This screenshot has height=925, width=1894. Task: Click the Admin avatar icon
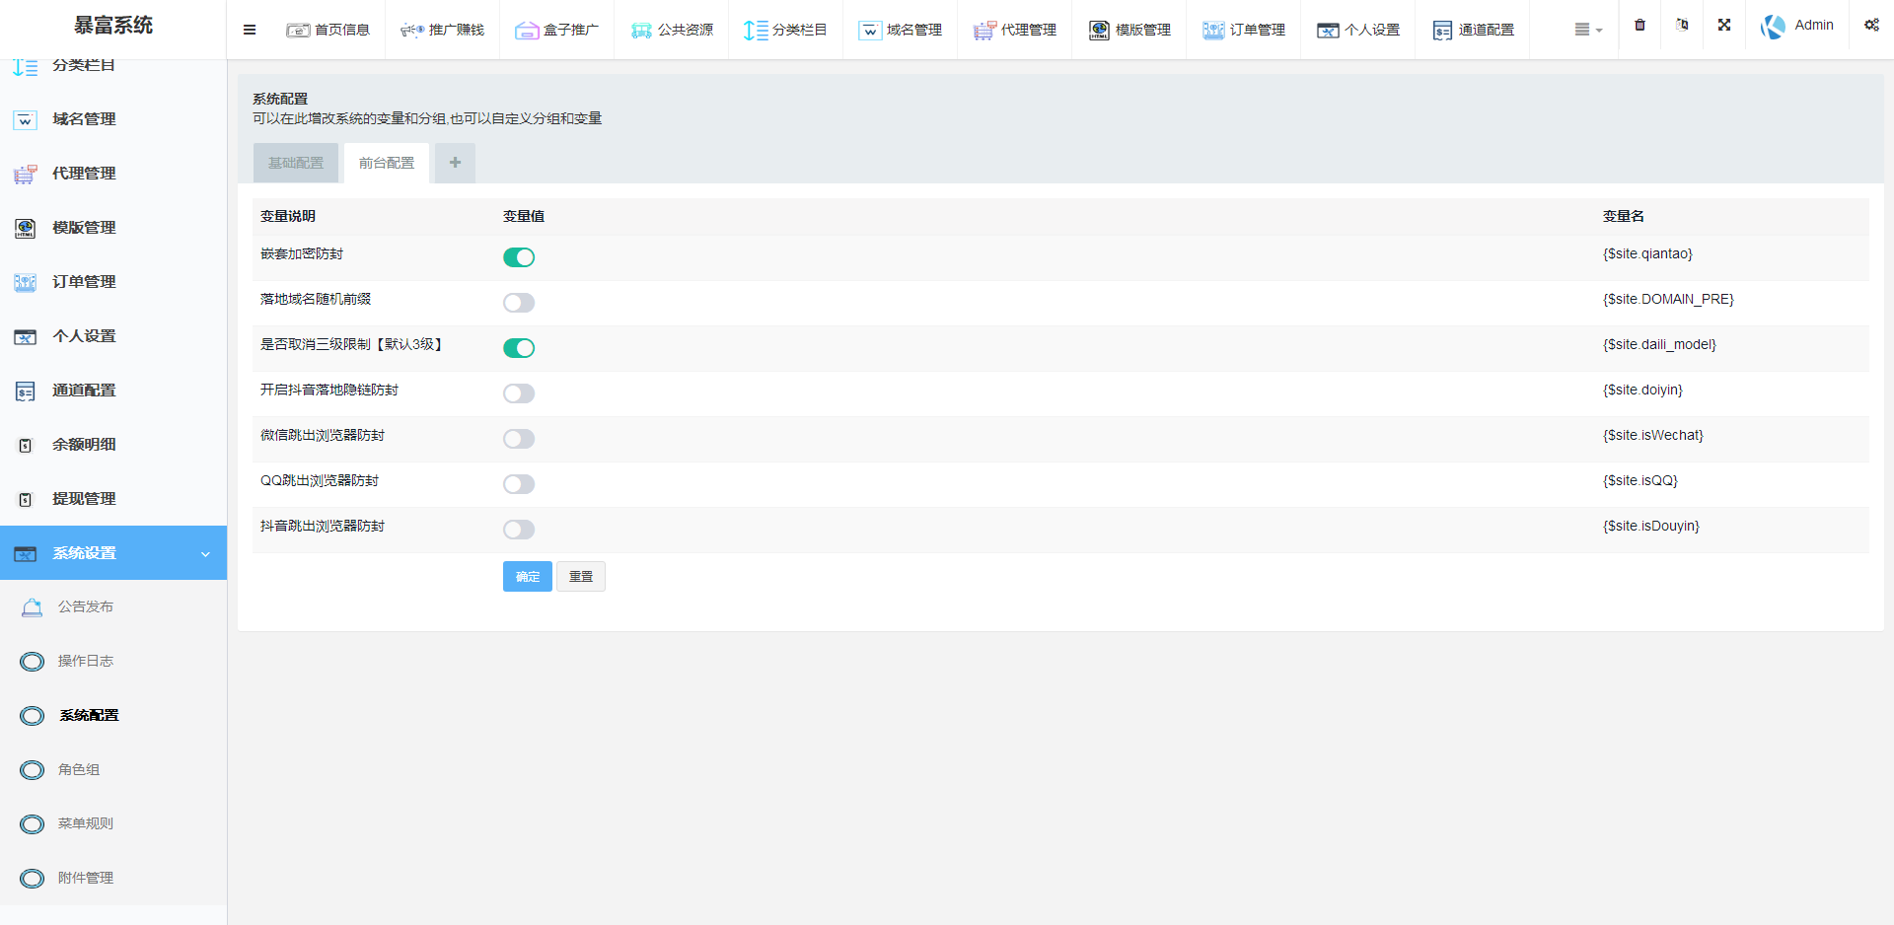click(x=1773, y=27)
